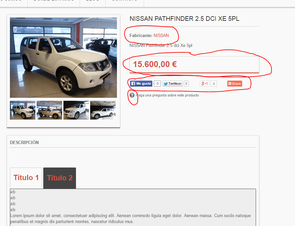Enlarge the main Nissan Pathfinder photo
Viewport: 295px width, 226px height.
(63, 57)
